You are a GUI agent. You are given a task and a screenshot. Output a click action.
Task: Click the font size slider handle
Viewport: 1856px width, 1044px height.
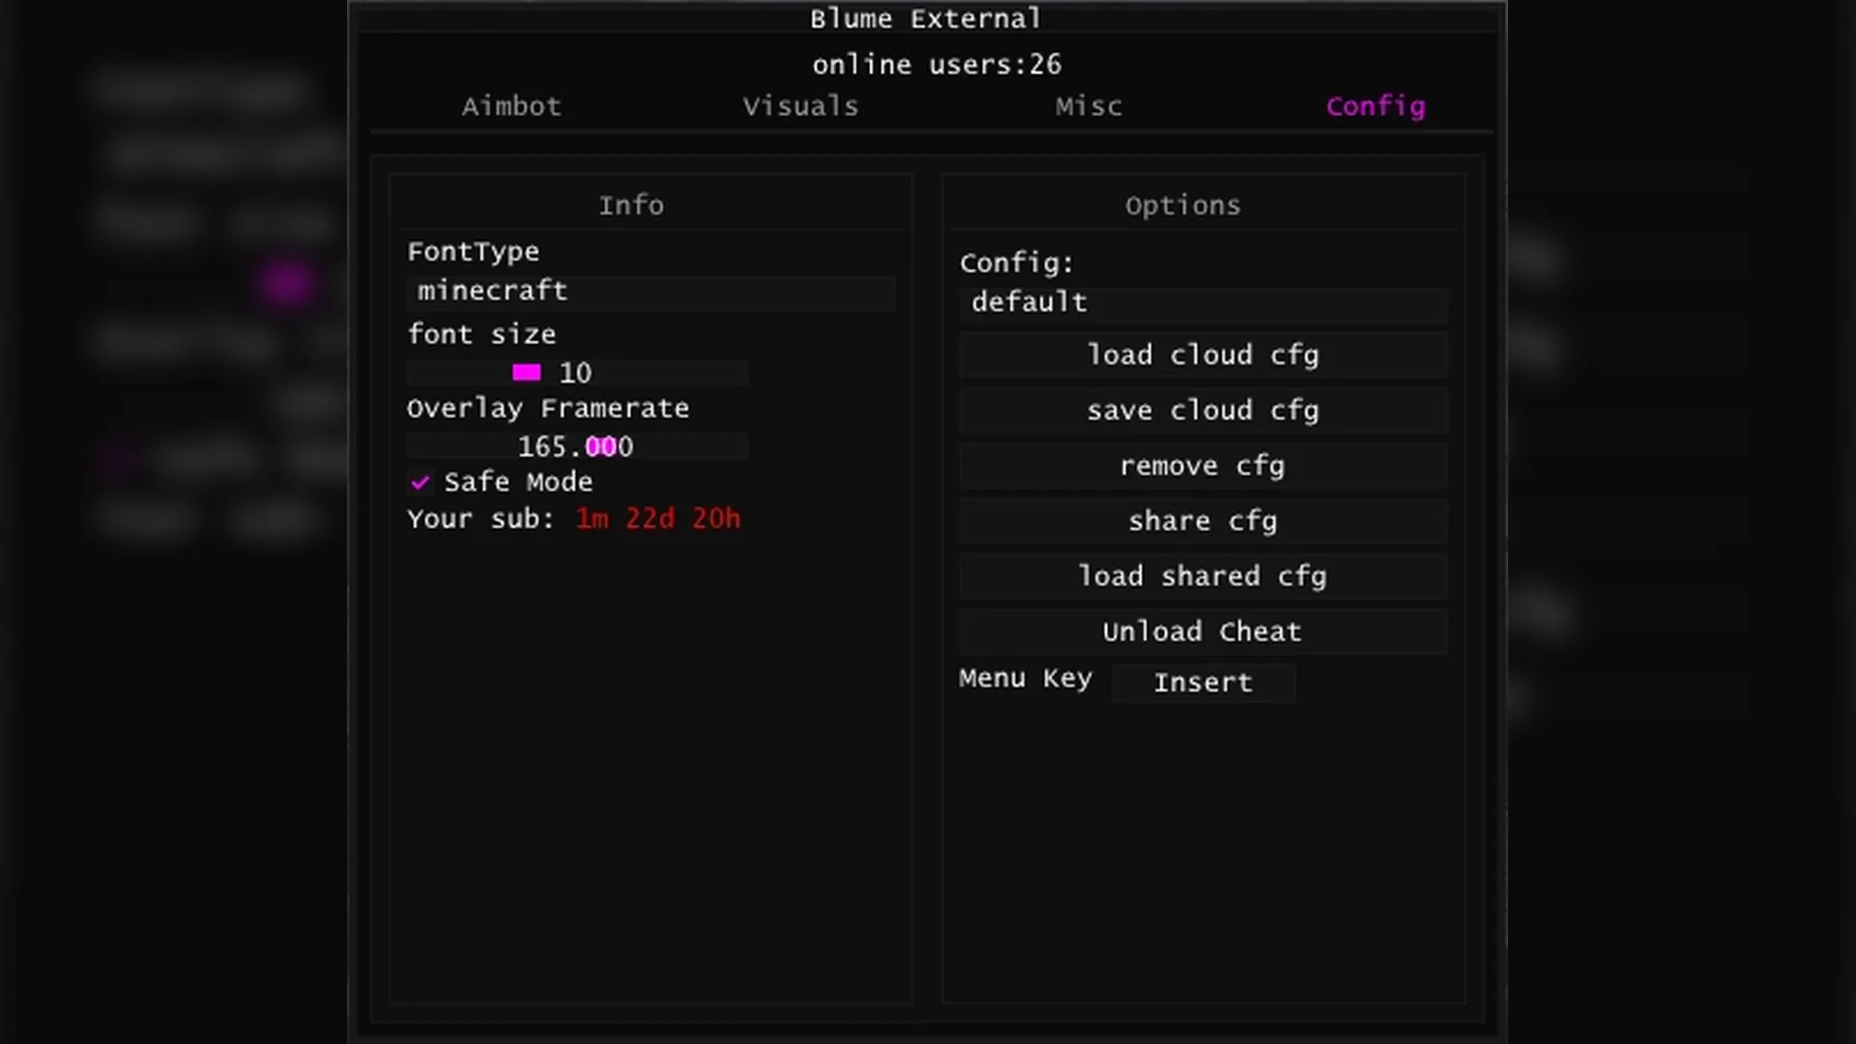tap(526, 372)
